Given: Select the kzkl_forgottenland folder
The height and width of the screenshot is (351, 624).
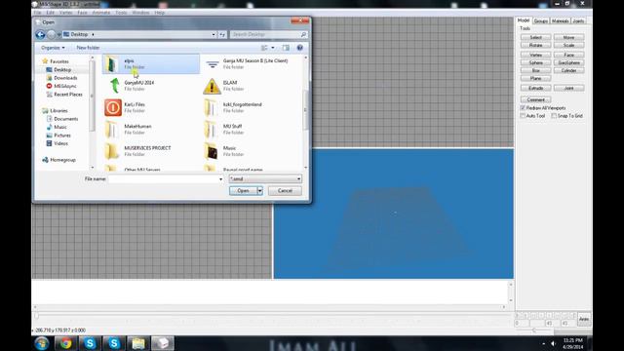Looking at the screenshot, I should tap(251, 107).
